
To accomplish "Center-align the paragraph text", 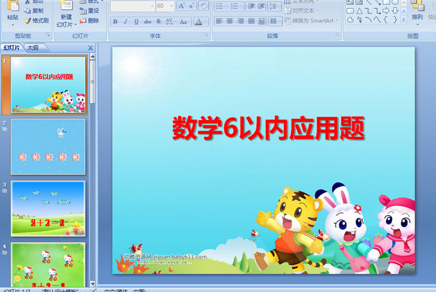I will (229, 21).
